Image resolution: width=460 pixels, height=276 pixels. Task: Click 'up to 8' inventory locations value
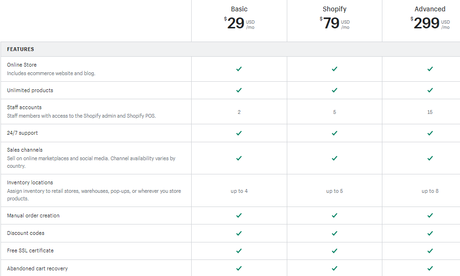[430, 191]
